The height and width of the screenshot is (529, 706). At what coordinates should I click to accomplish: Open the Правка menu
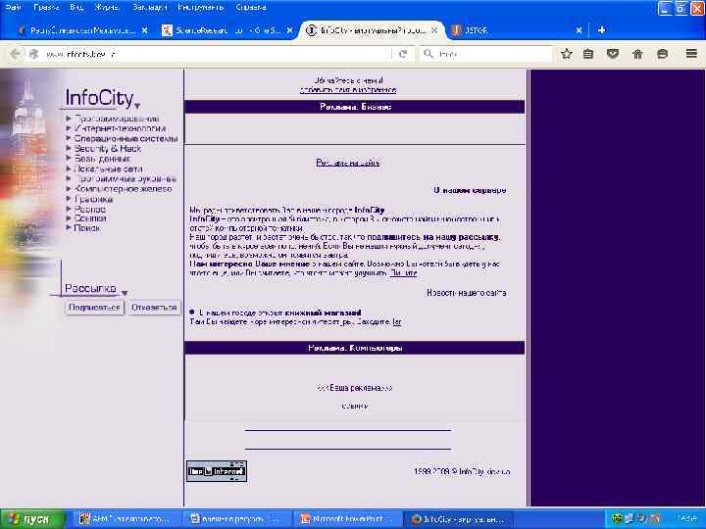pos(46,7)
